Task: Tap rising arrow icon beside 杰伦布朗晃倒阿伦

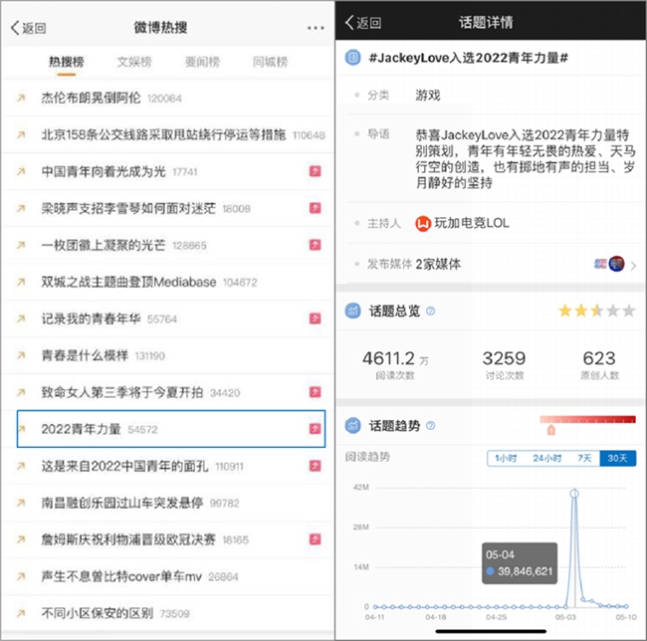Action: [21, 99]
